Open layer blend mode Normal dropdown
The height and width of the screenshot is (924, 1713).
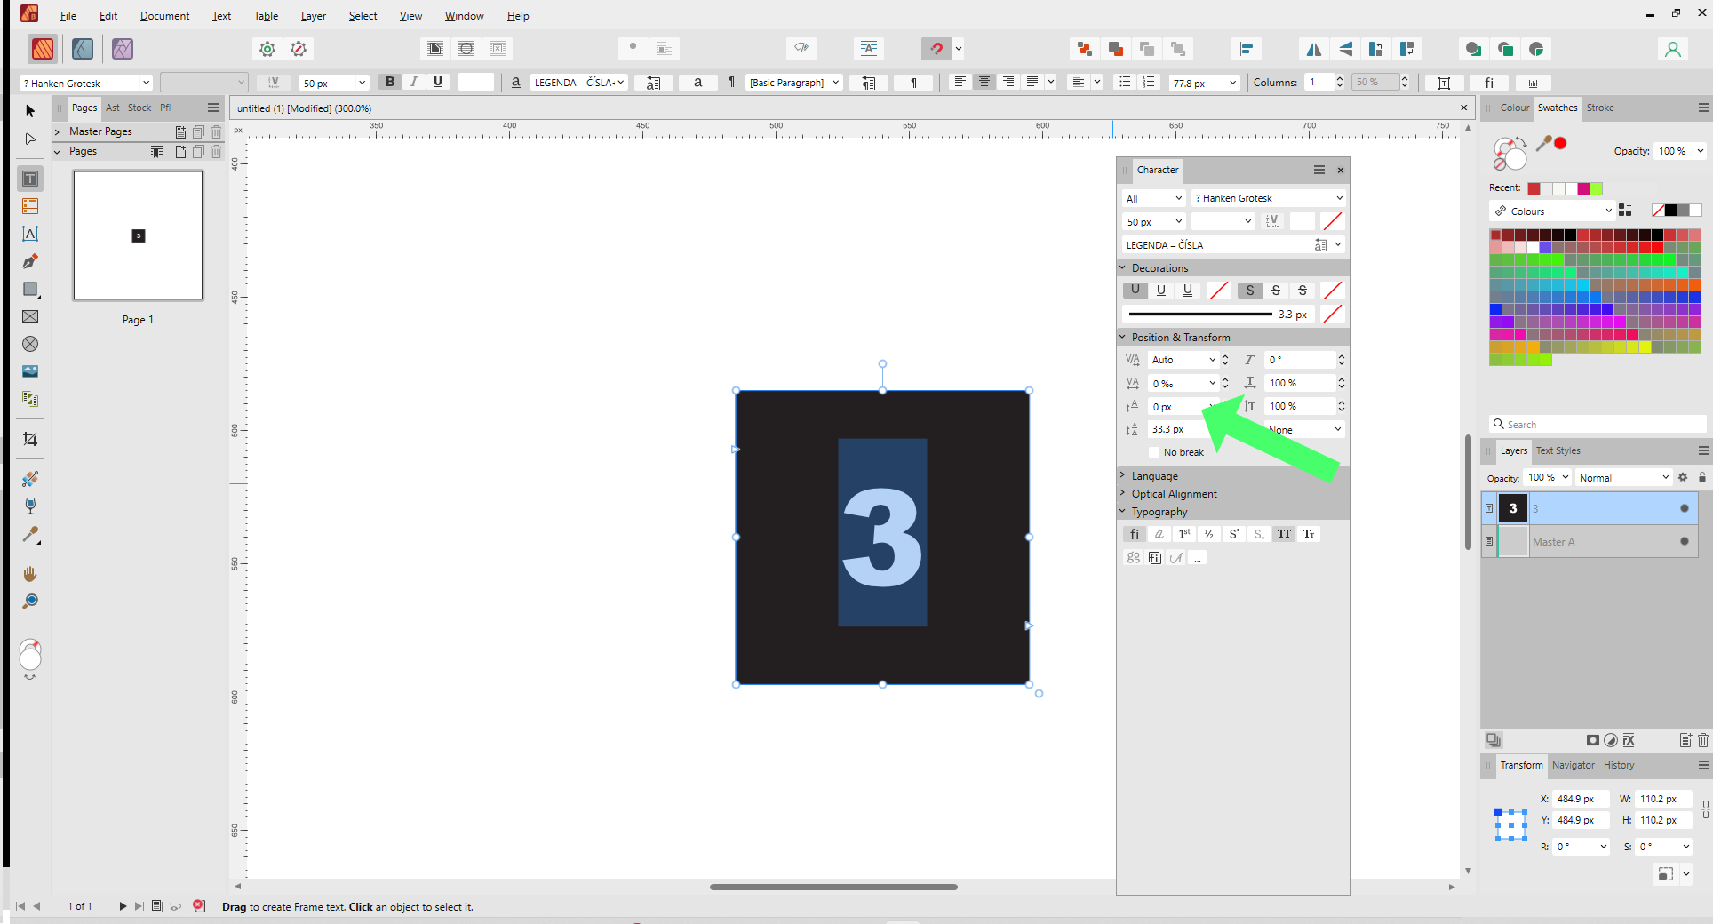(x=1623, y=477)
